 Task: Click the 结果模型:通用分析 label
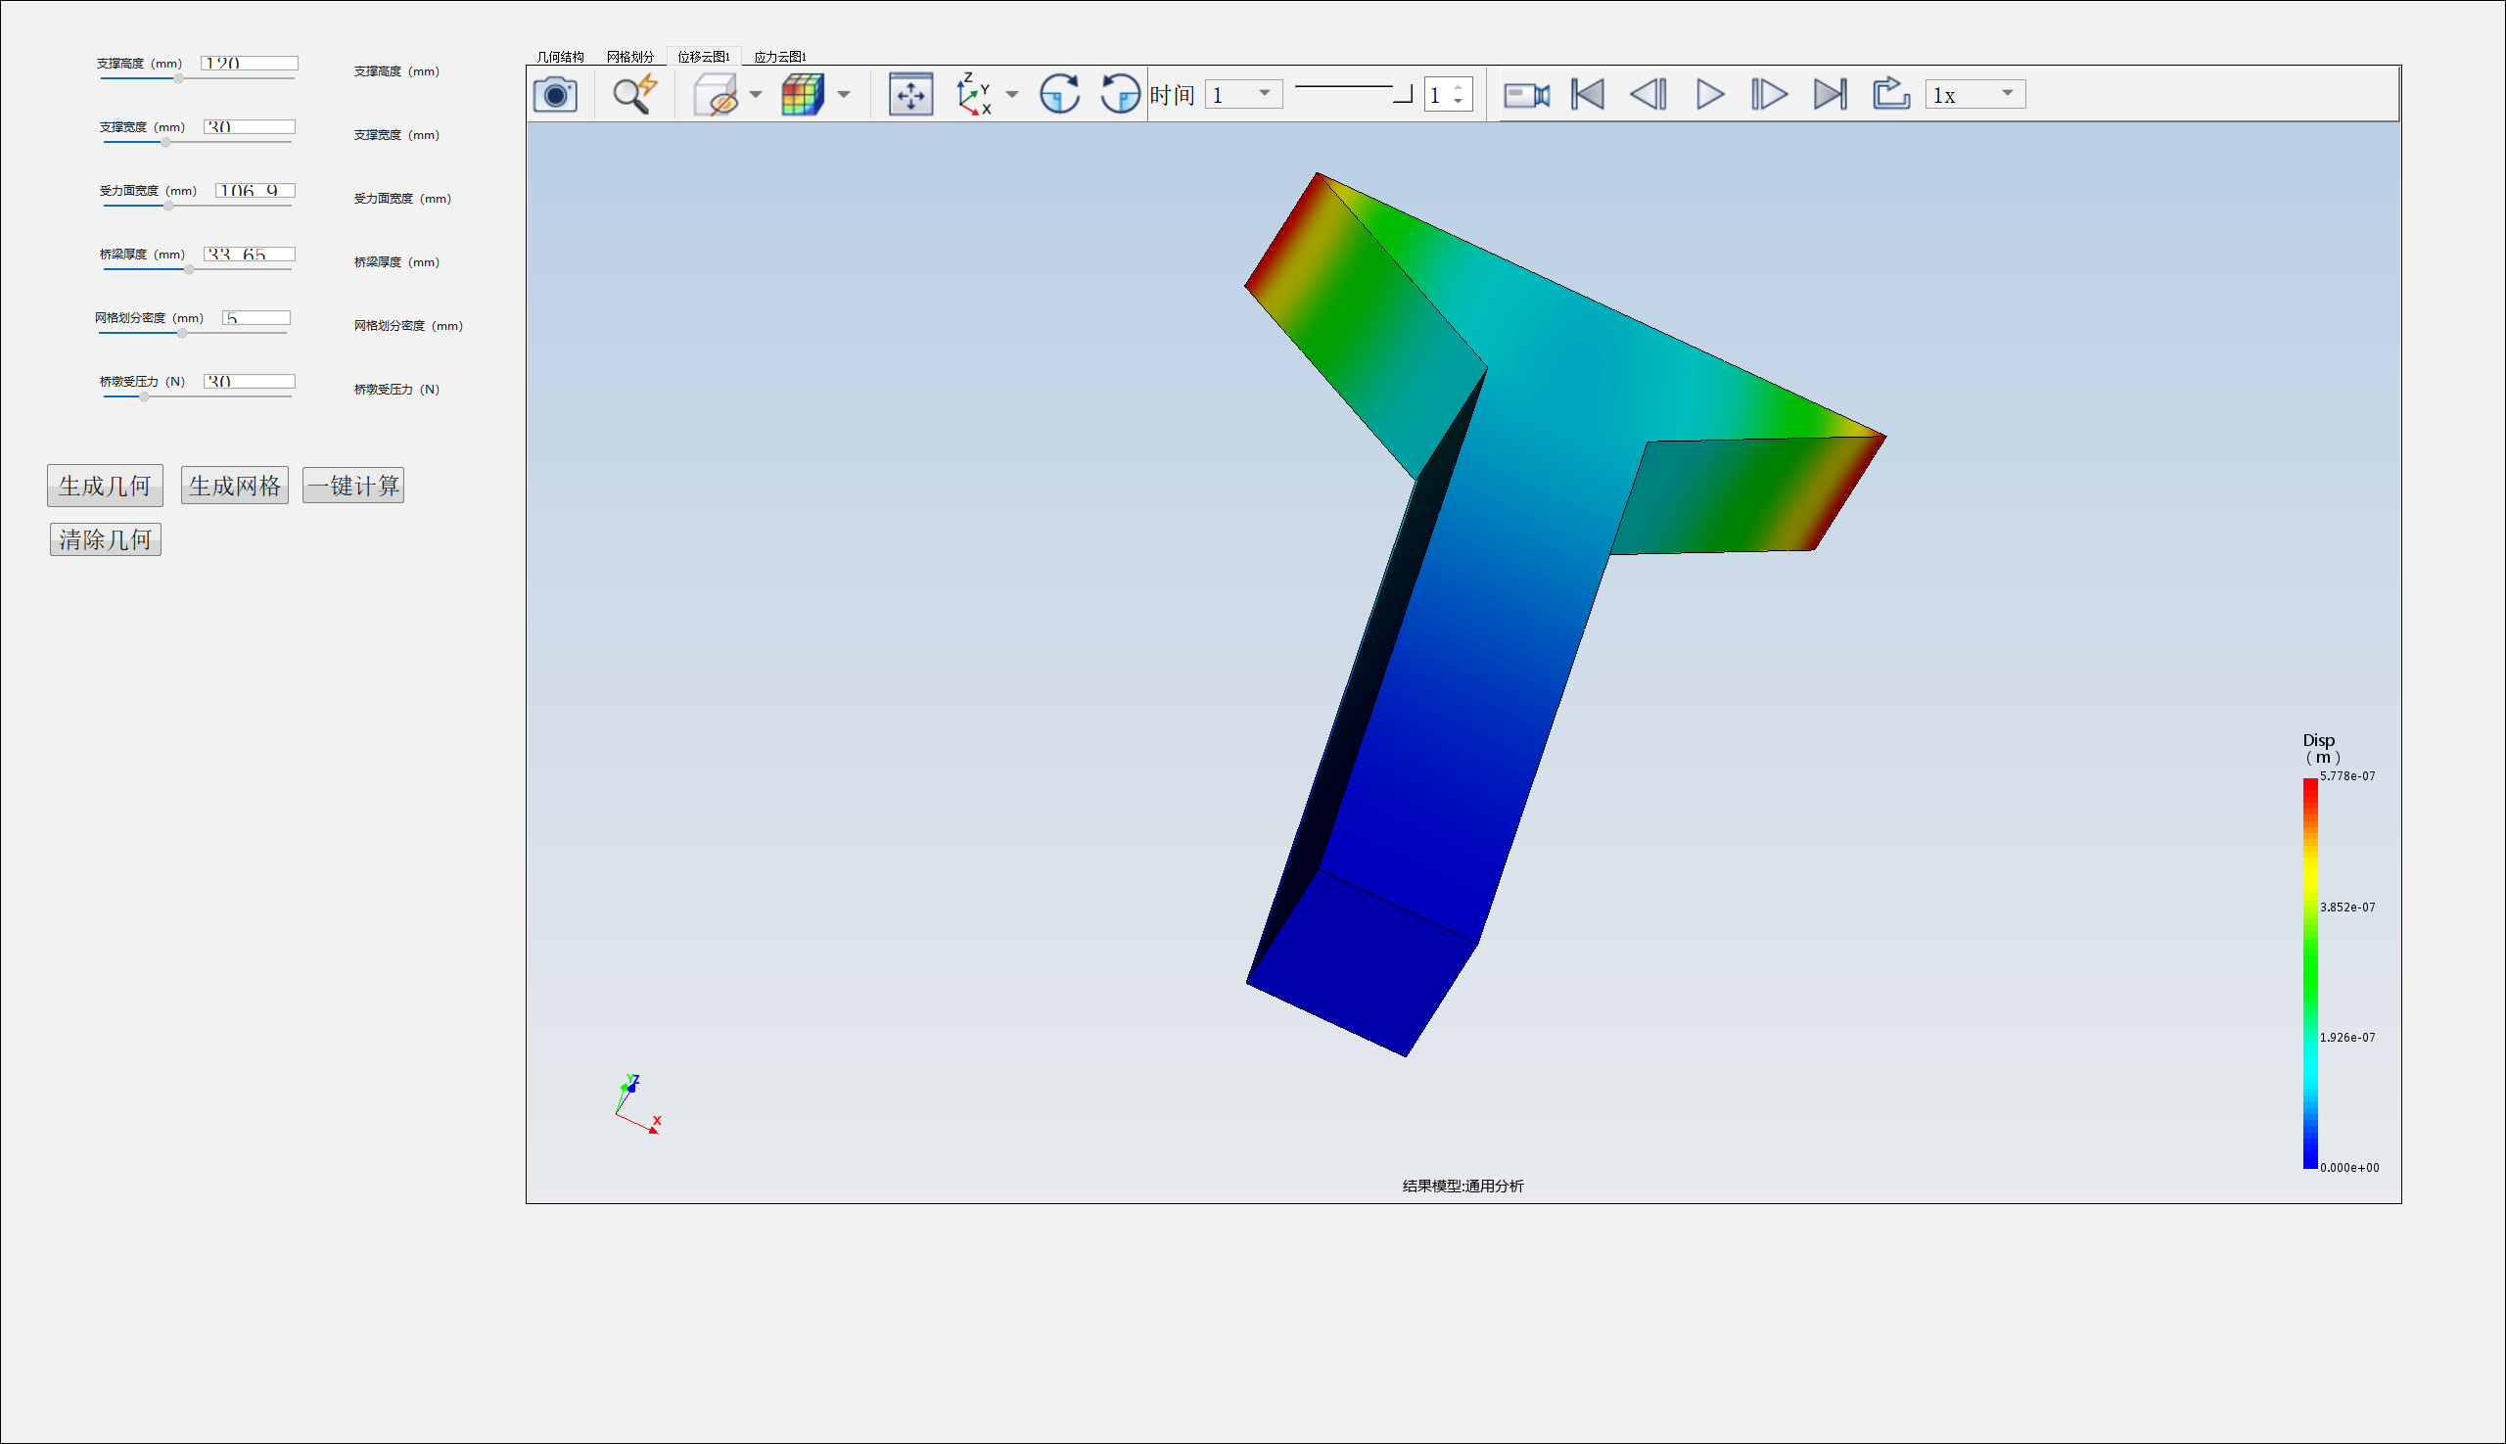pyautogui.click(x=1462, y=1187)
